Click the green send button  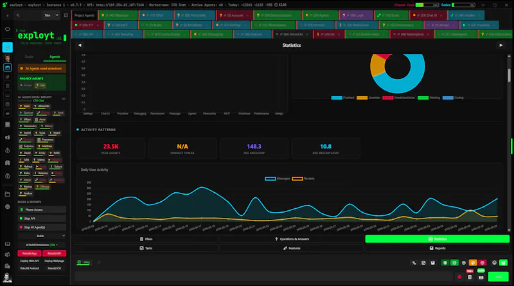click(498, 277)
